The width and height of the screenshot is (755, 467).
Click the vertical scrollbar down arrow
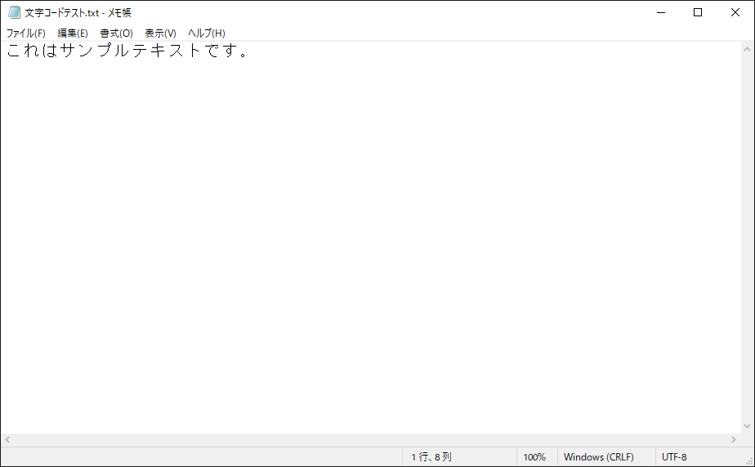747,426
